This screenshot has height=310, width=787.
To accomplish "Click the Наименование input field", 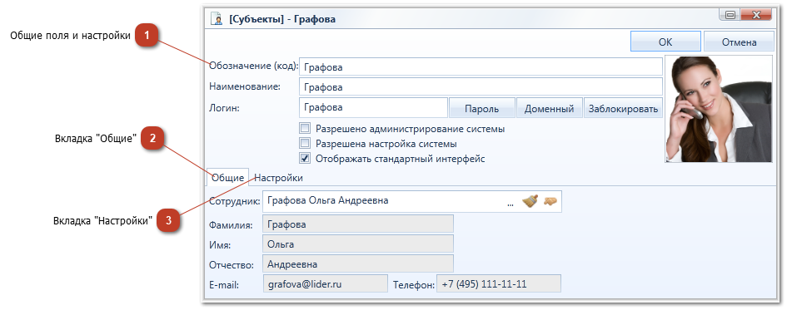I will 481,86.
